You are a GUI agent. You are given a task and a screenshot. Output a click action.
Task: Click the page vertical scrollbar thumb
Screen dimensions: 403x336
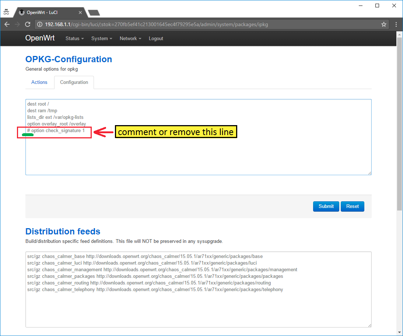399,124
